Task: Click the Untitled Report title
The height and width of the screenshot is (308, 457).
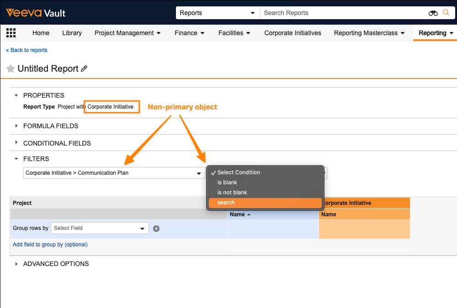Action: point(48,69)
